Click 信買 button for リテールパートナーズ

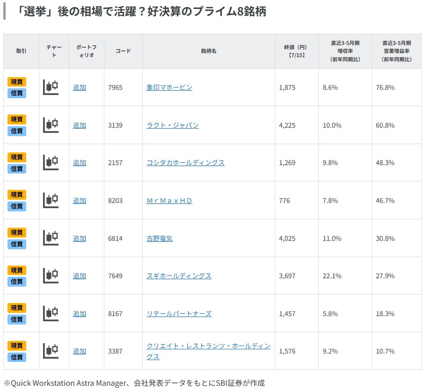click(17, 319)
